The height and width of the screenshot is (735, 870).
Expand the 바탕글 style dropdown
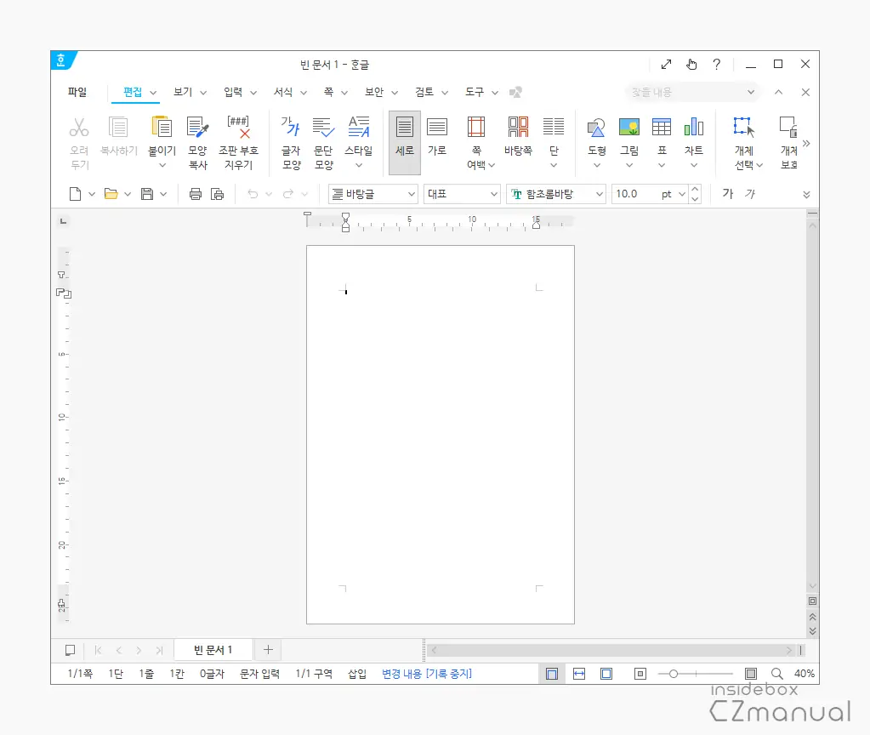pyautogui.click(x=373, y=194)
